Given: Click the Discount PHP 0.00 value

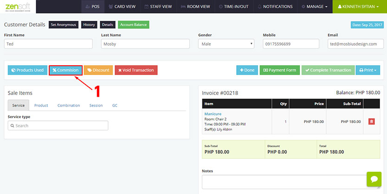Looking at the screenshot, I should coord(277,152).
